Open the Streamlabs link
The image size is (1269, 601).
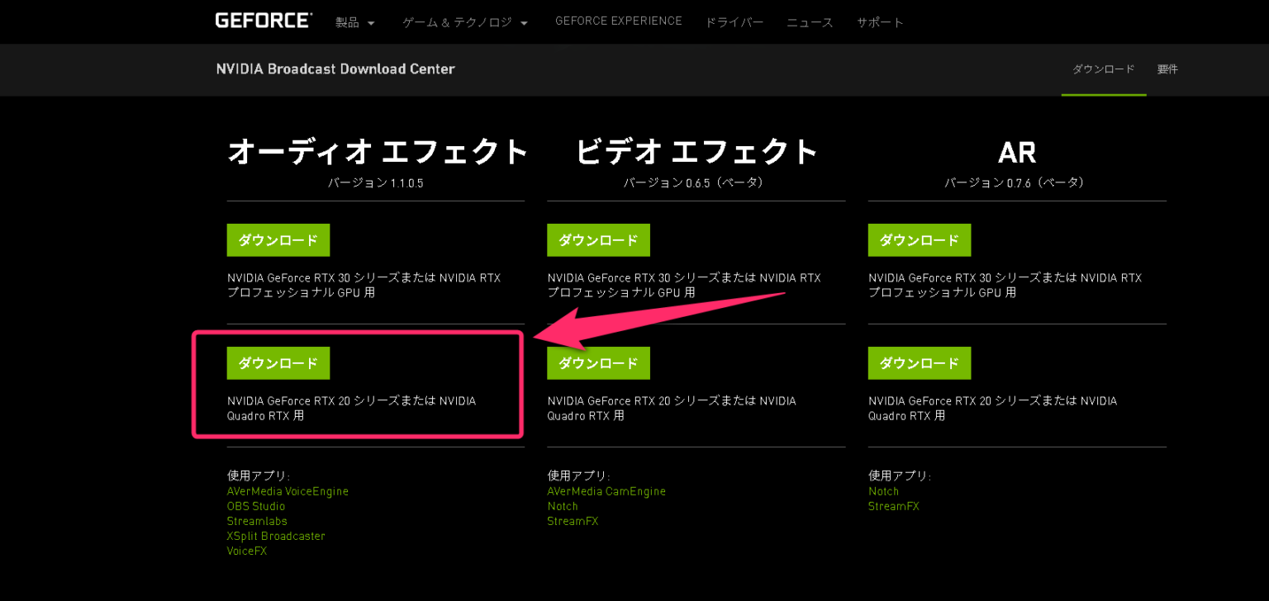257,521
